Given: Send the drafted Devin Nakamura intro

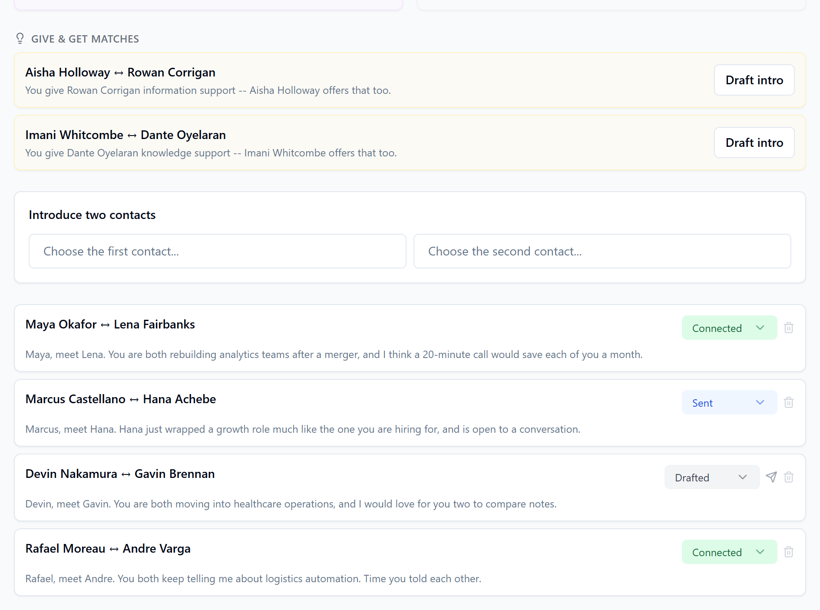Looking at the screenshot, I should (771, 477).
